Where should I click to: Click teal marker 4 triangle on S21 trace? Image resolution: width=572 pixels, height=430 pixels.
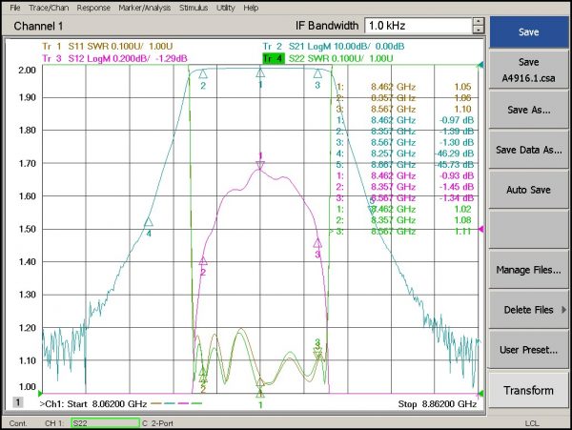[148, 222]
